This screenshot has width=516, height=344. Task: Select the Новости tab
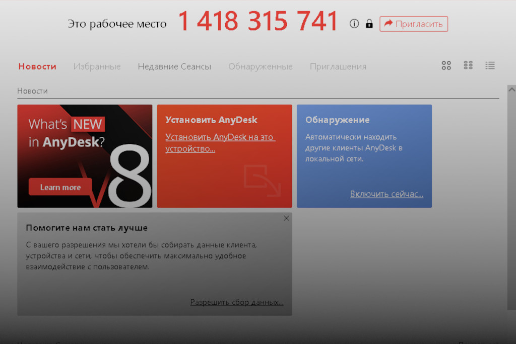click(37, 66)
